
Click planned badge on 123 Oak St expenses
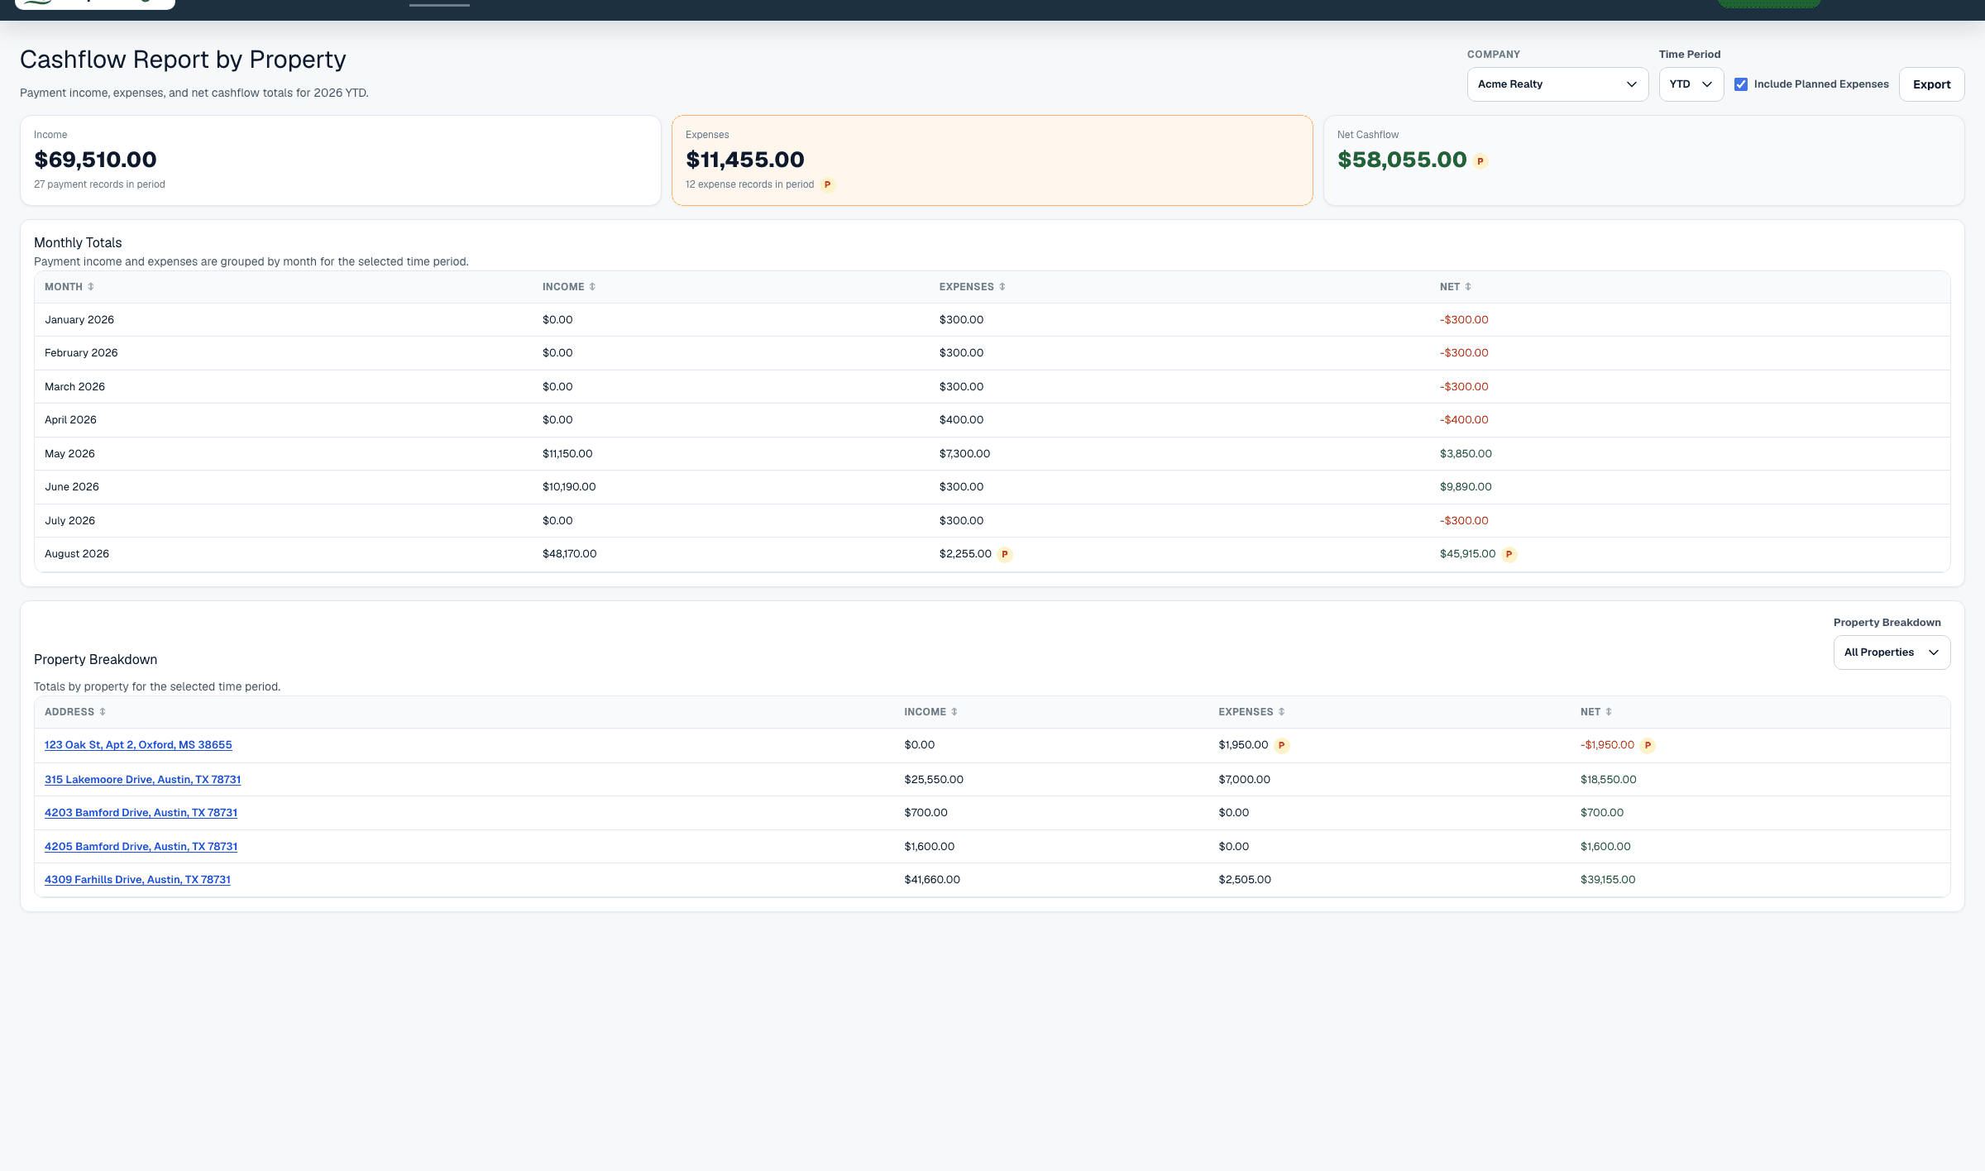[x=1281, y=745]
